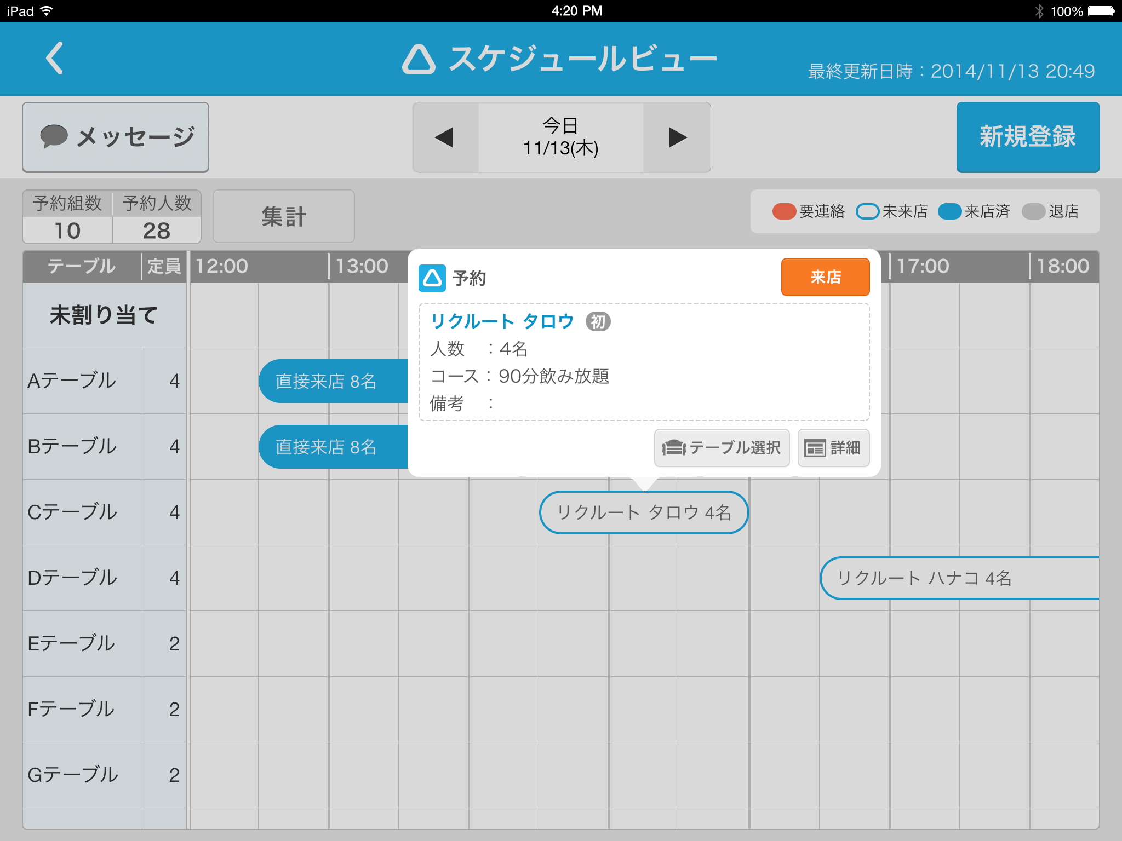Open messages via speech bubble button
Screen dimensions: 1122x841
point(116,137)
